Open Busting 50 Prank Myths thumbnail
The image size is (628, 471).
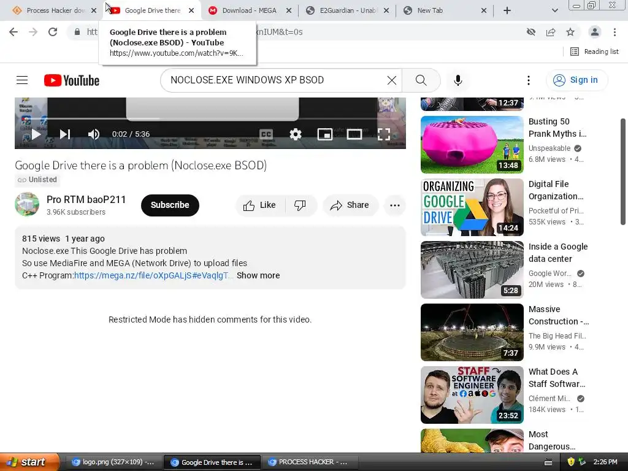click(x=472, y=145)
